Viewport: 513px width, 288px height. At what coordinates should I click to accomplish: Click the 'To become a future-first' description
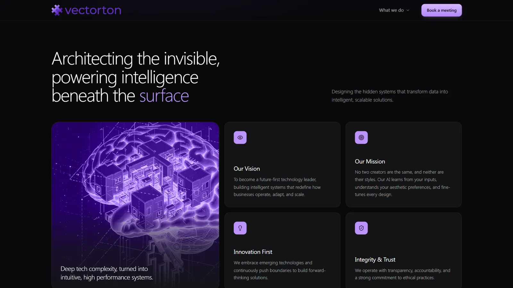(x=277, y=187)
